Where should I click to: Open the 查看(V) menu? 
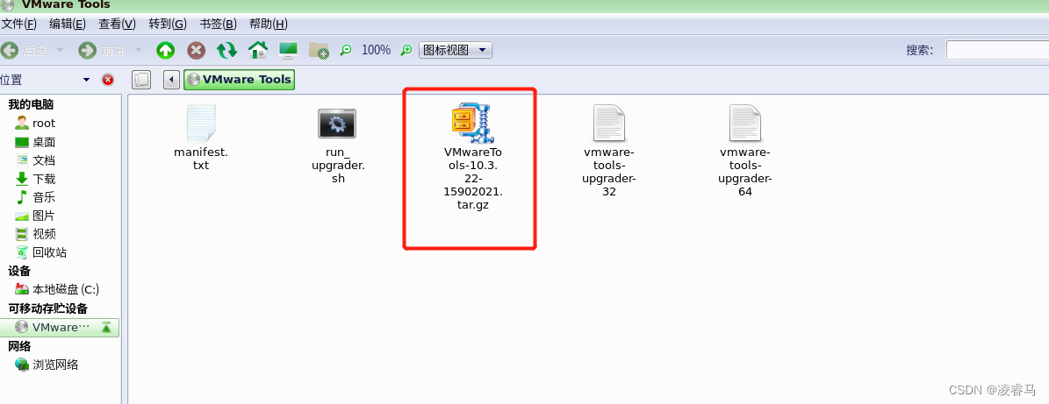117,24
